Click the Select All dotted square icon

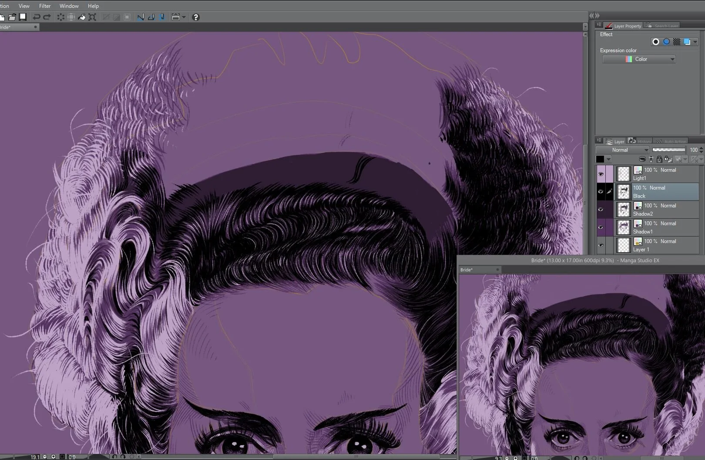(x=127, y=17)
